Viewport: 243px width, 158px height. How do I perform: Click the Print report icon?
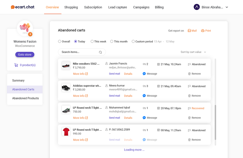tap(203, 31)
